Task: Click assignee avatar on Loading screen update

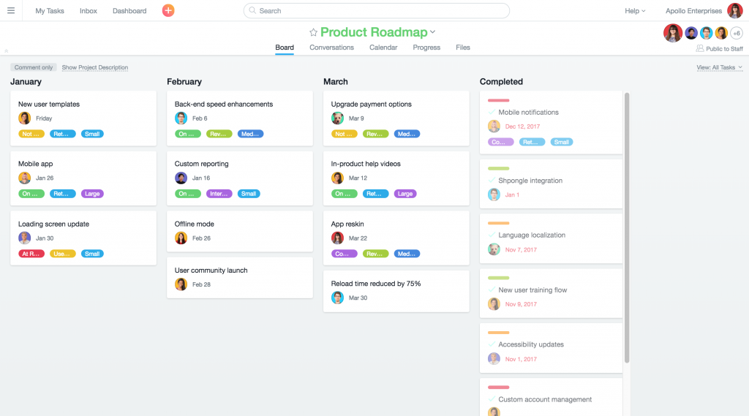Action: point(24,238)
